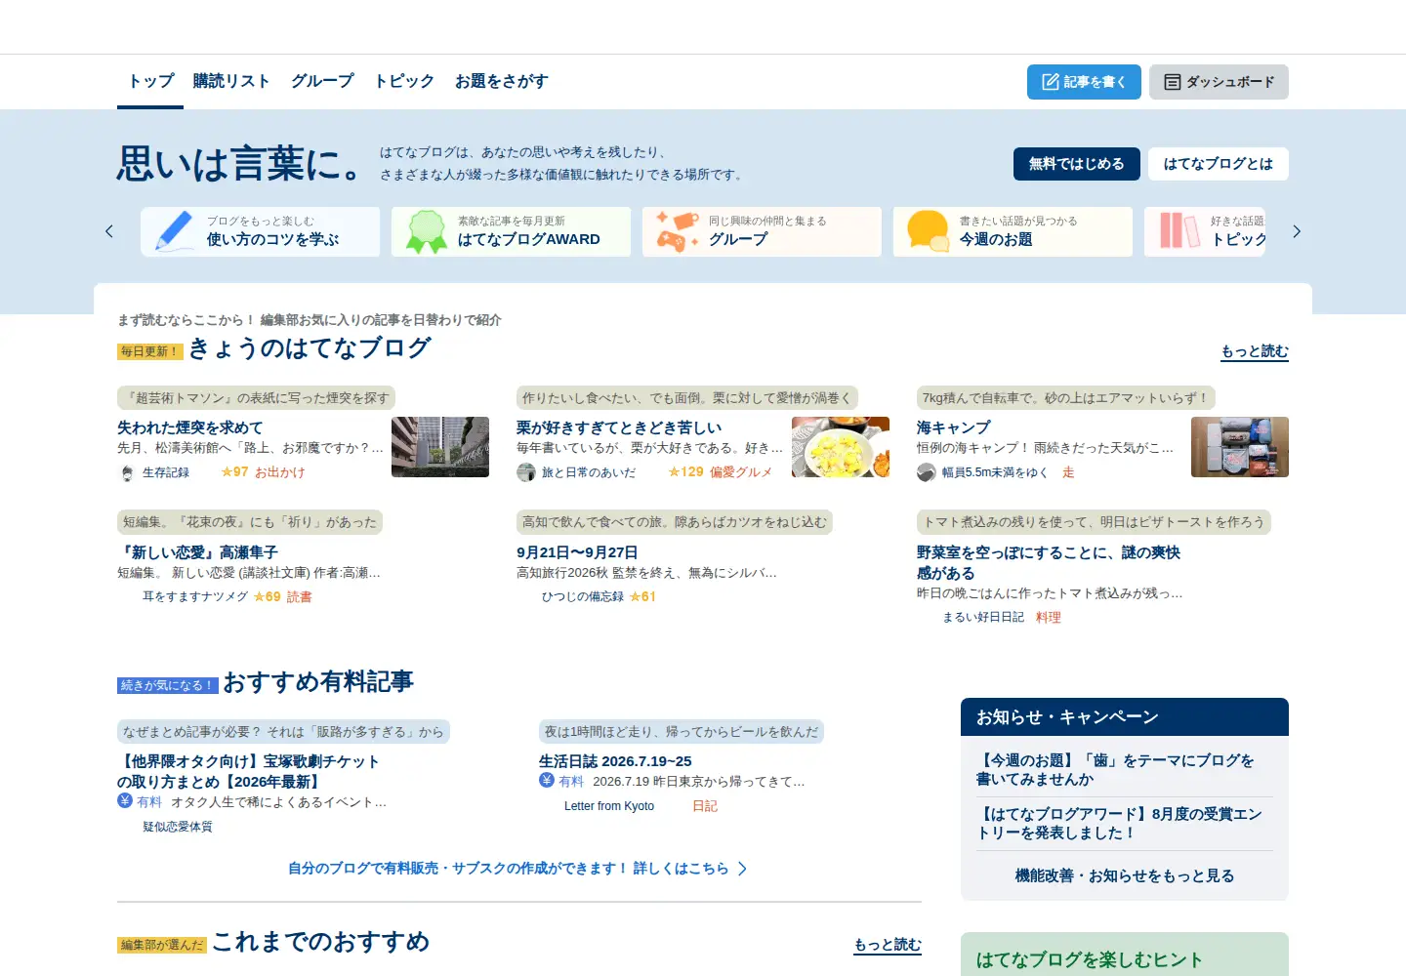Click the 生存記録 blog avatar icon
Viewport: 1406px width, 976px height.
click(127, 472)
